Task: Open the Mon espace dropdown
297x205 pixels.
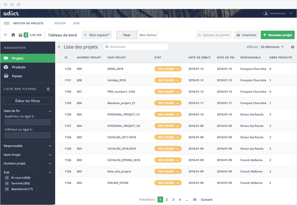Action: coord(97,35)
